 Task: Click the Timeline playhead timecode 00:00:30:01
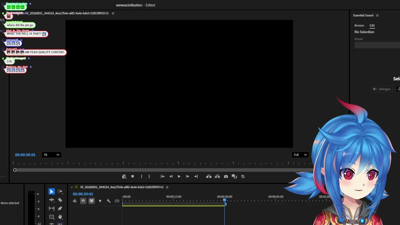[83, 194]
